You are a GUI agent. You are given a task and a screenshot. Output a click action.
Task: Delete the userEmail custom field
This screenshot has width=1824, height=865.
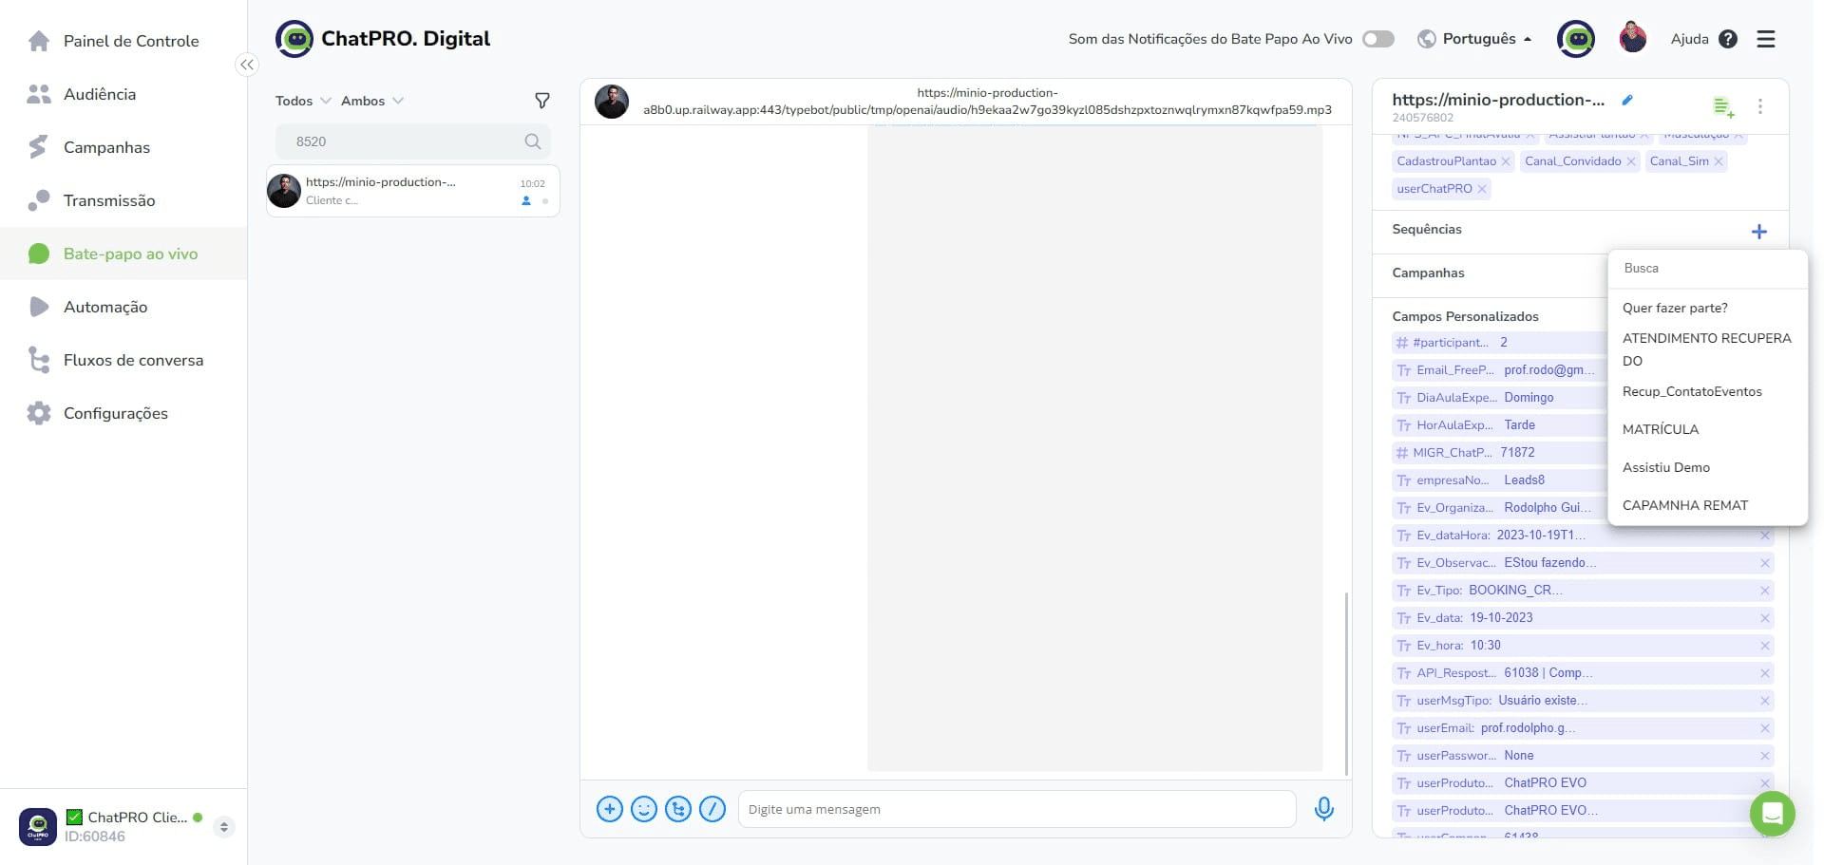(x=1765, y=728)
